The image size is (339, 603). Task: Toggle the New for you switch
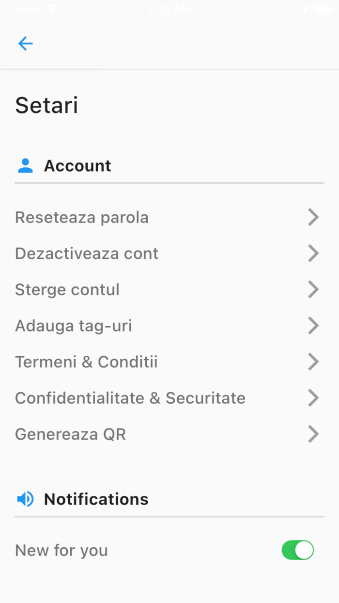pos(297,550)
